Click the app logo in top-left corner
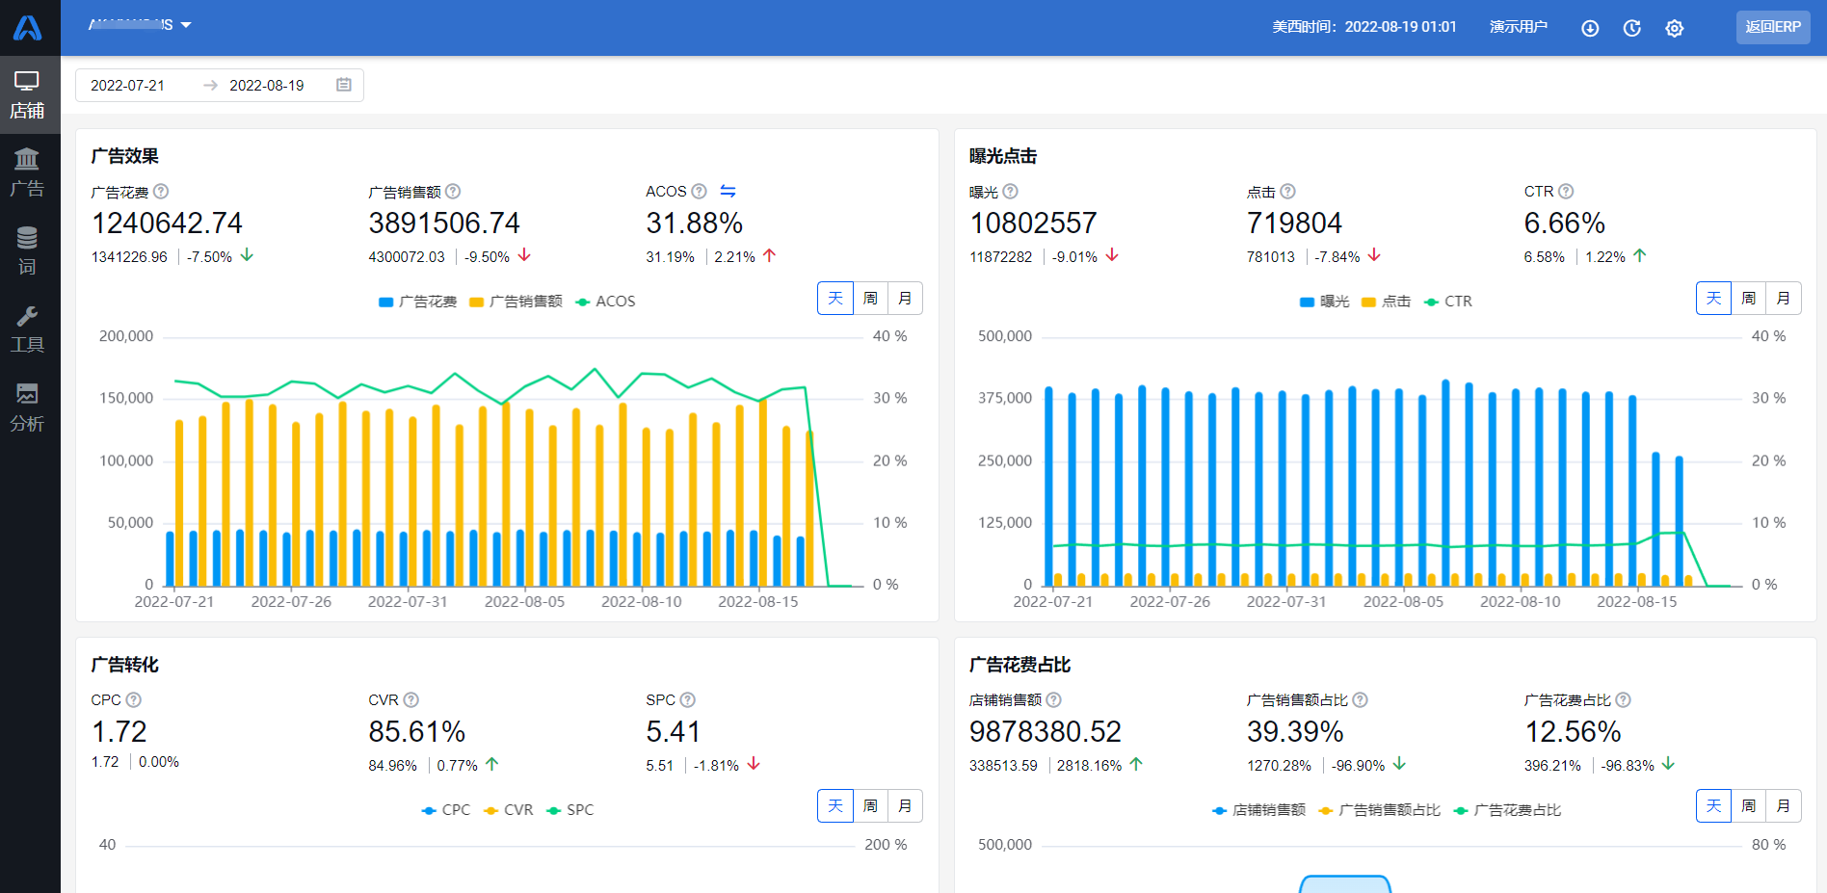 click(x=27, y=27)
